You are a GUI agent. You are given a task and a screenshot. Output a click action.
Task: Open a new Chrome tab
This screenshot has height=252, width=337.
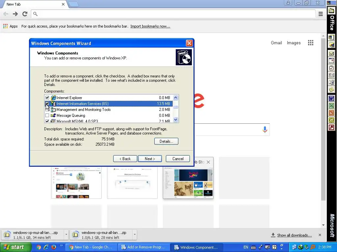[74, 4]
